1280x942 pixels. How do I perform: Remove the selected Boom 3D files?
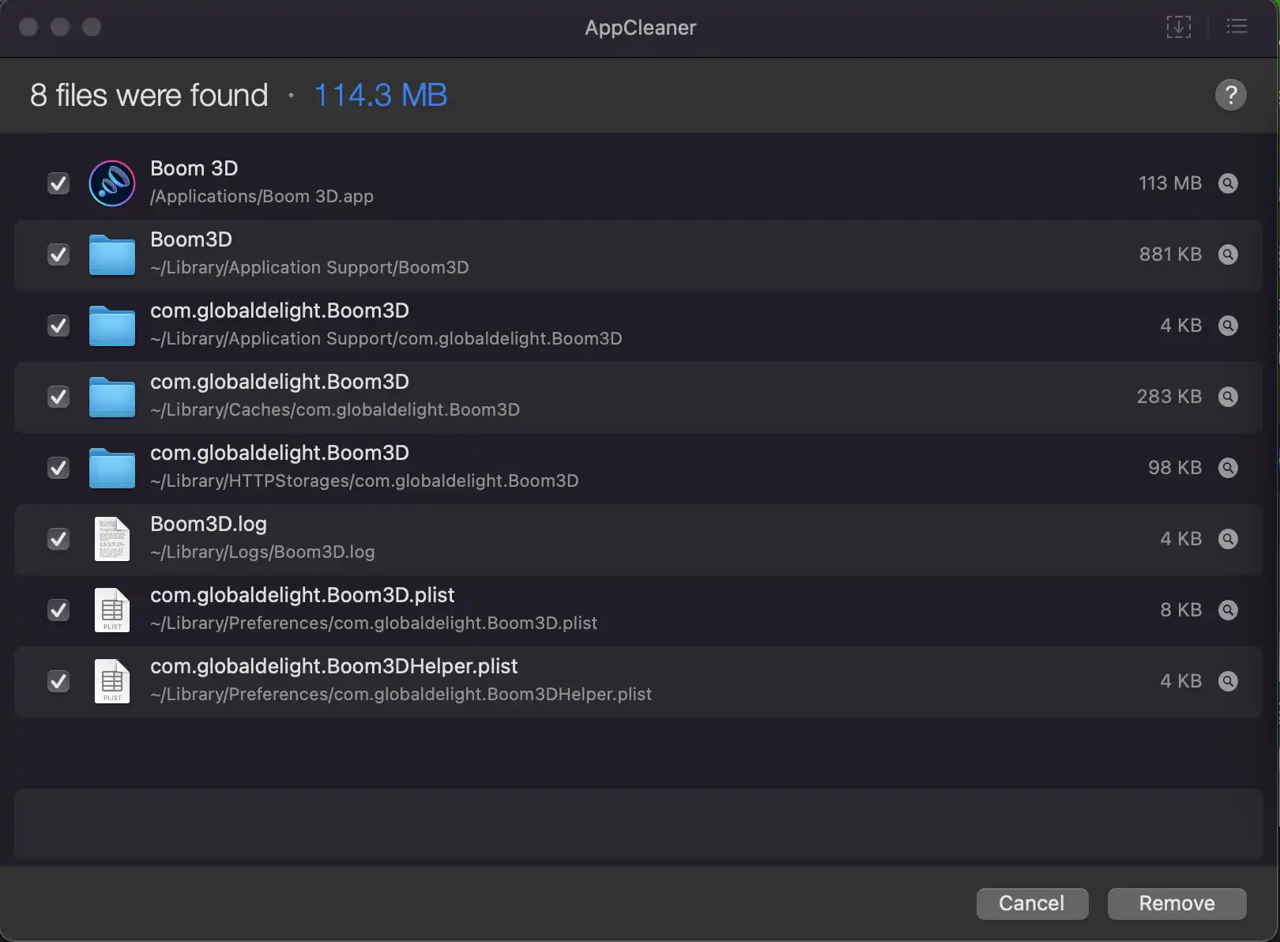[x=1176, y=903]
